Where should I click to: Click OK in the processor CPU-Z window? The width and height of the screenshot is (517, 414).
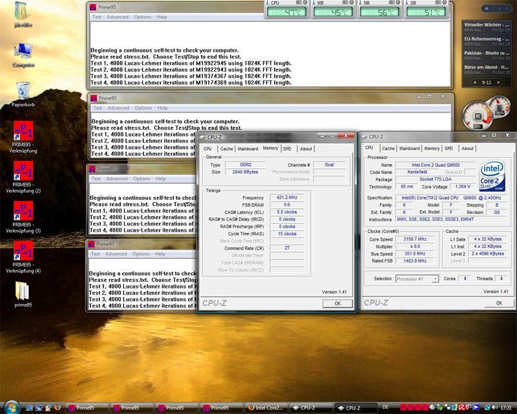pyautogui.click(x=499, y=303)
